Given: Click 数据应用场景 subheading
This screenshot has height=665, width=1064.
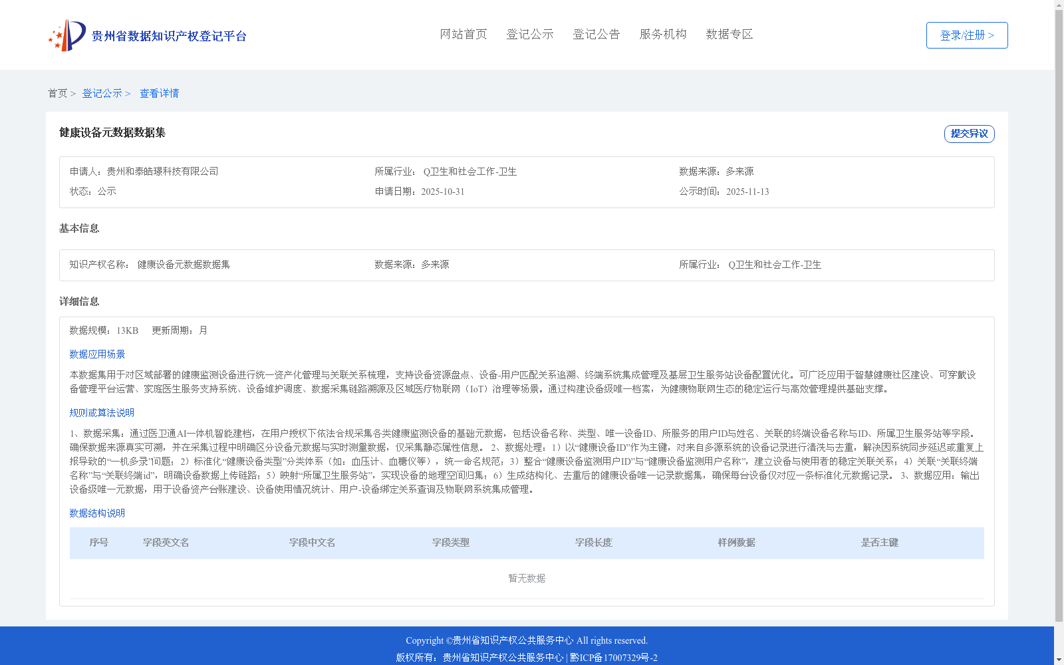Looking at the screenshot, I should [97, 354].
